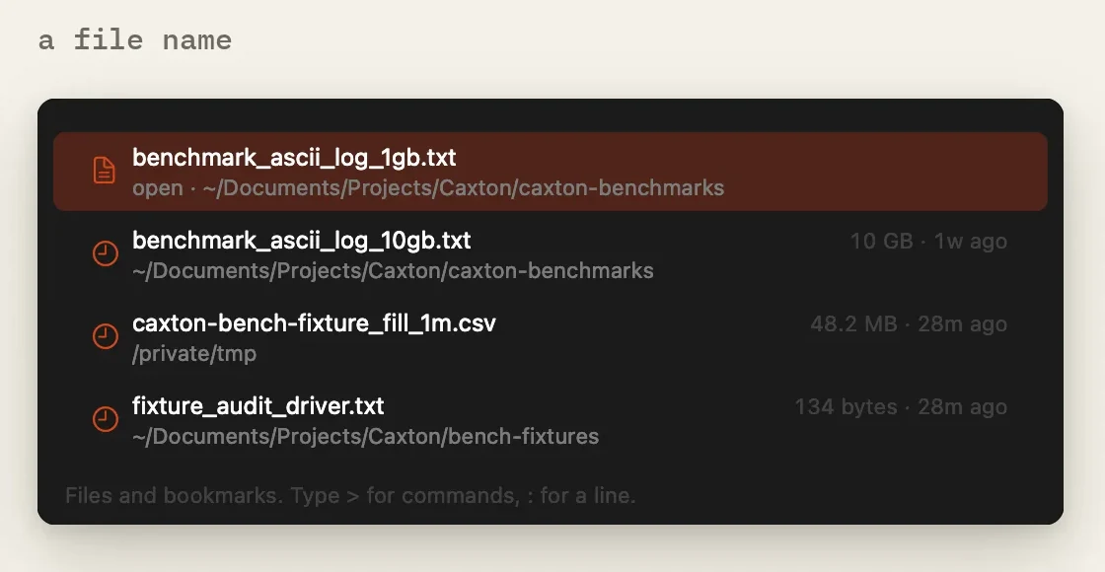1105x572 pixels.
Task: Pick fixture_audit_driver.txt file name
Action: pos(258,406)
